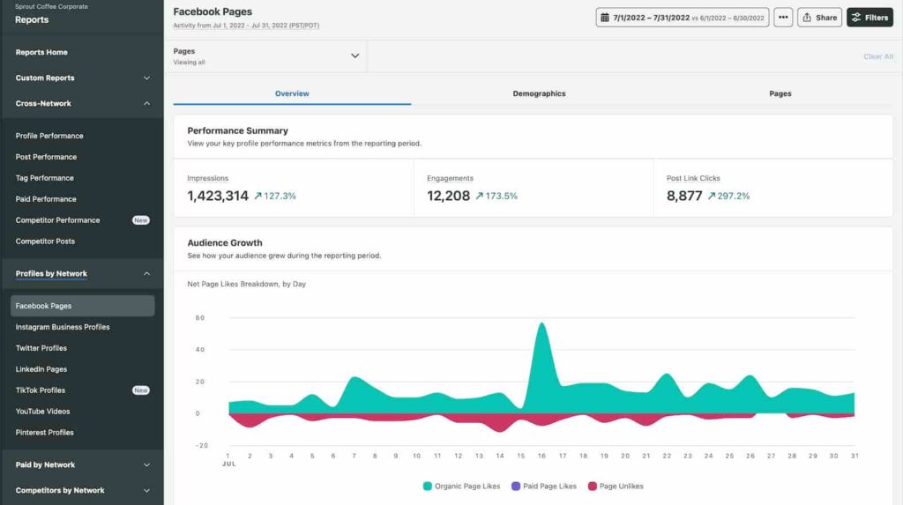The height and width of the screenshot is (505, 903).
Task: Click the Impressions upward trend arrow
Action: (x=258, y=196)
